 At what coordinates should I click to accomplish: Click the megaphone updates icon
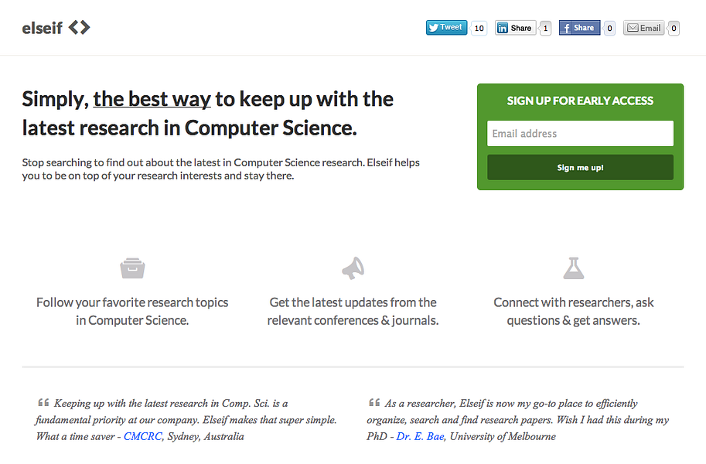[x=353, y=268]
